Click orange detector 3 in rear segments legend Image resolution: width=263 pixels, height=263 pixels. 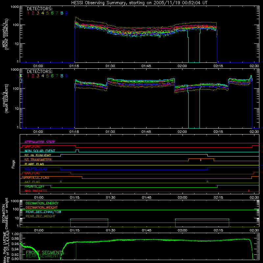point(38,76)
